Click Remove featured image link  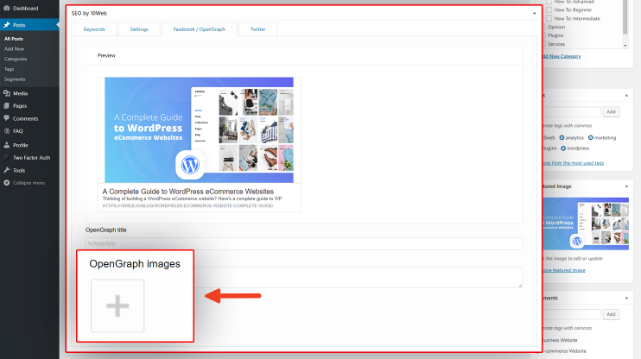click(564, 270)
